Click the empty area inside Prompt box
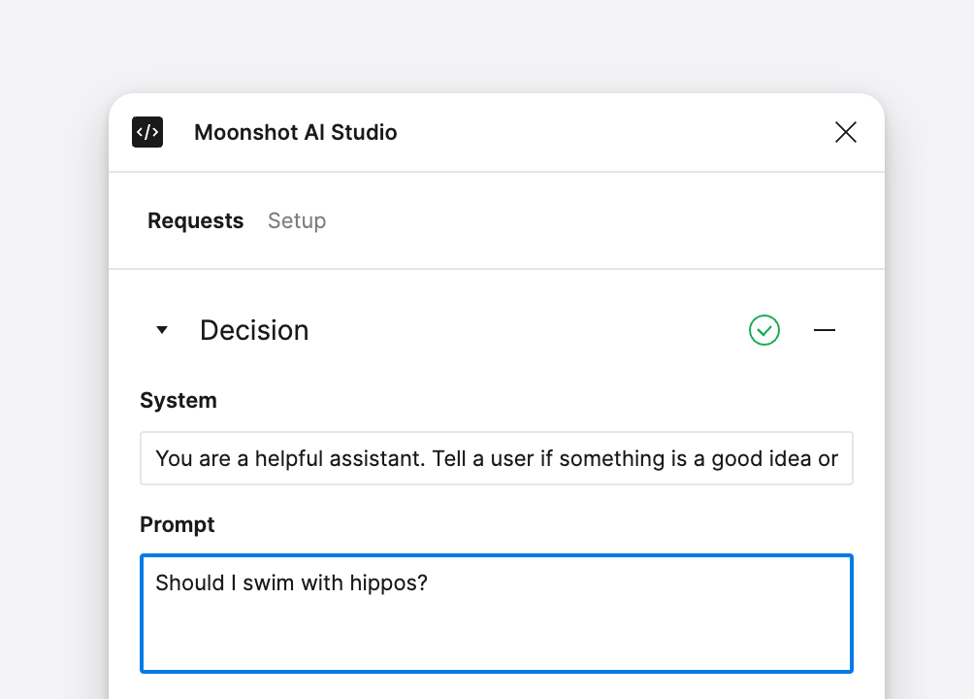 click(x=496, y=636)
